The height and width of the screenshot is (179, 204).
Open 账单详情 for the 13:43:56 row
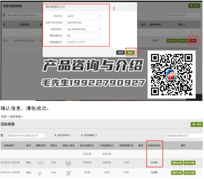pyautogui.click(x=189, y=163)
